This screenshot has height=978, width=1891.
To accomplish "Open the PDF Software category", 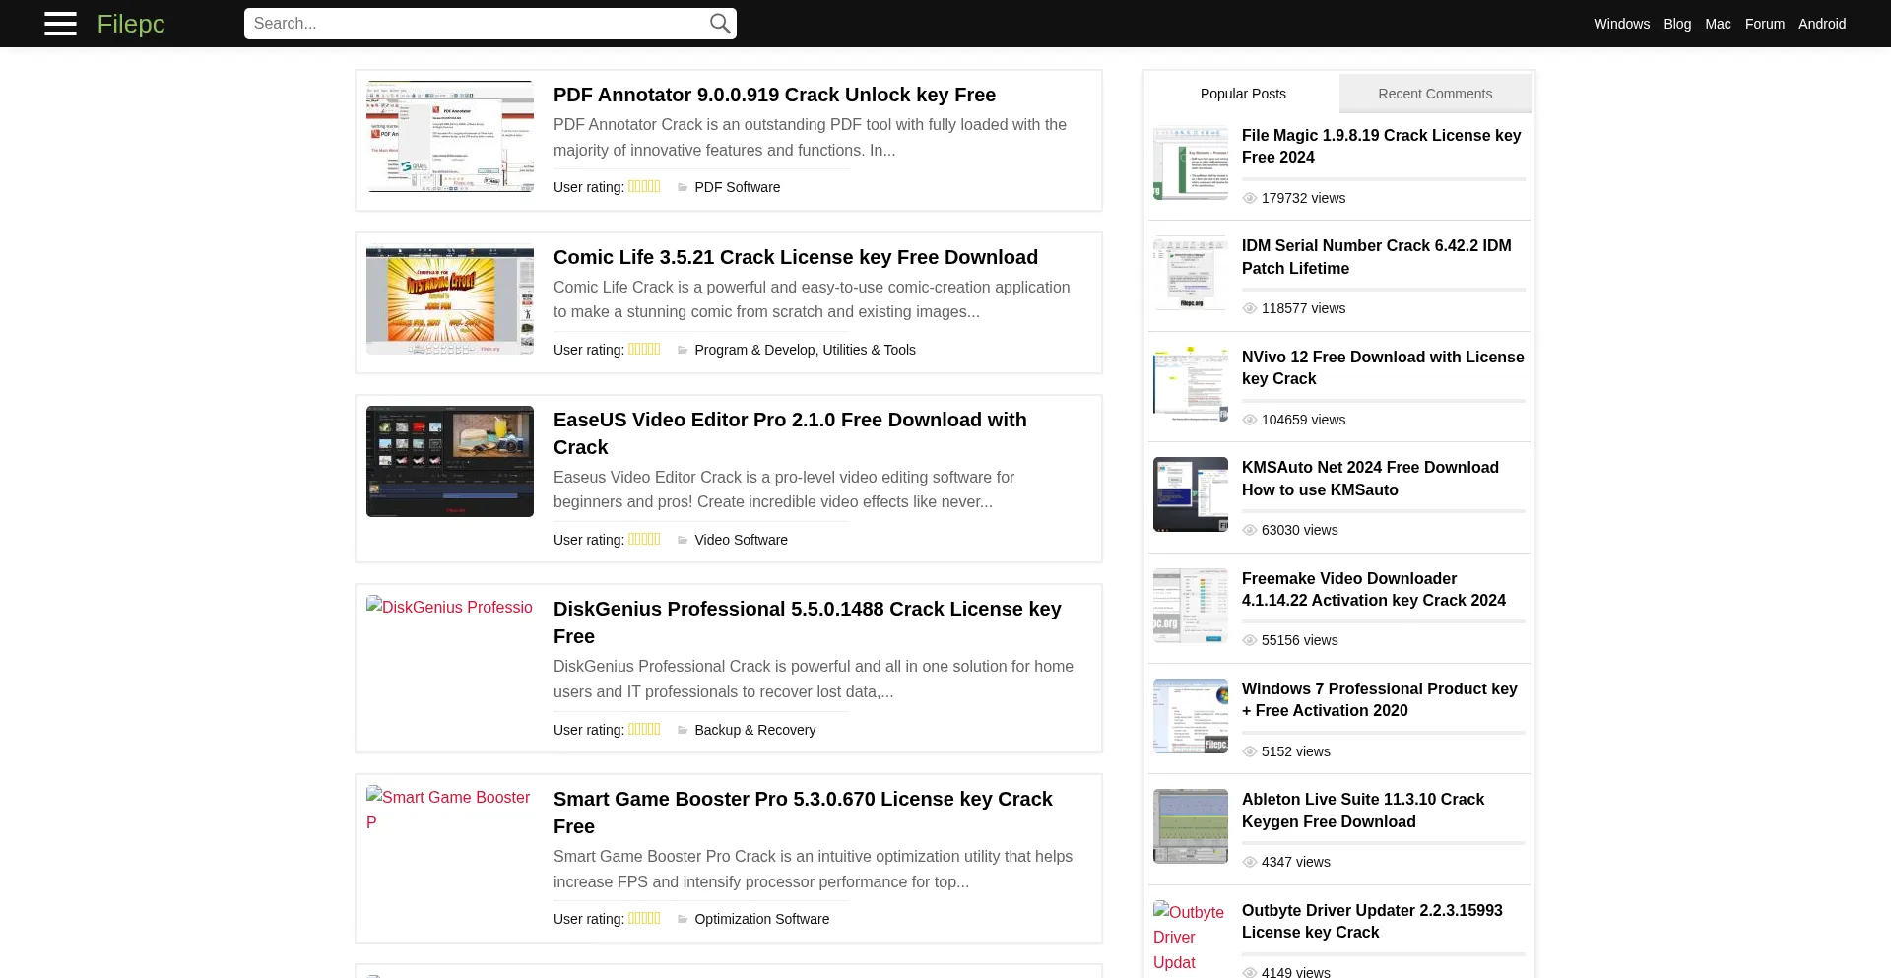I will tap(737, 187).
